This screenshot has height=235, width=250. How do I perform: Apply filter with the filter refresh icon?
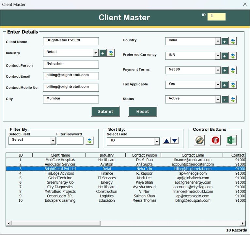click(89, 141)
